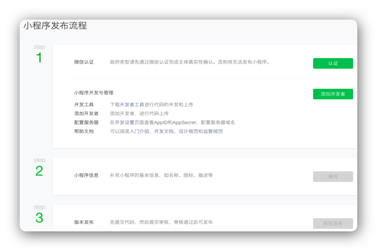Click the 小程序发布流程 page title
The height and width of the screenshot is (251, 377).
[55, 26]
